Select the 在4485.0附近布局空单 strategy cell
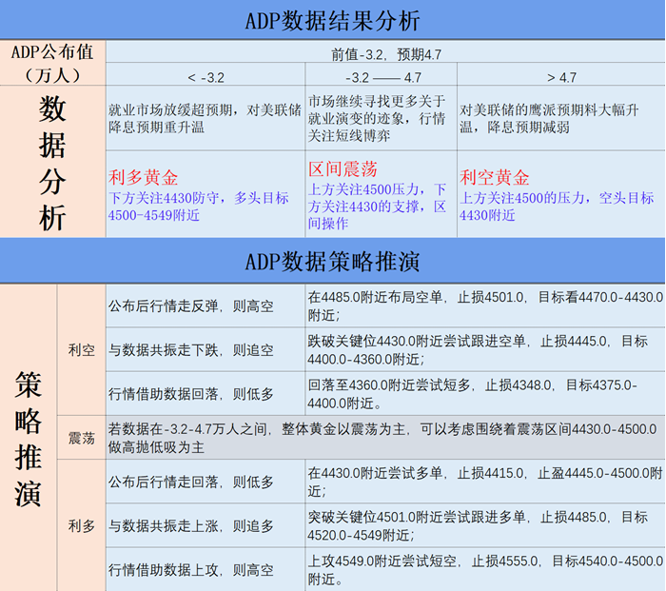666x591 pixels. pos(484,305)
